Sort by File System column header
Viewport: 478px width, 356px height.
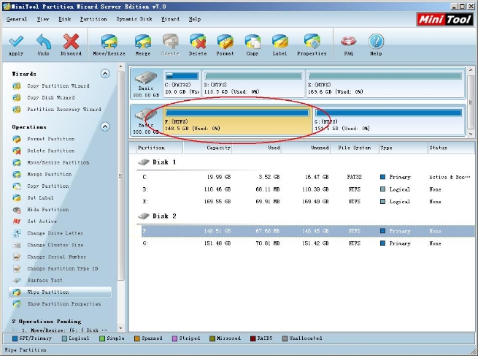point(354,148)
